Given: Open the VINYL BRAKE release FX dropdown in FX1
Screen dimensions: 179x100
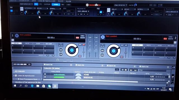Looking at the screenshot, I should 83,11.
